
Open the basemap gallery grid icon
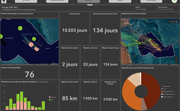[x=176, y=21]
